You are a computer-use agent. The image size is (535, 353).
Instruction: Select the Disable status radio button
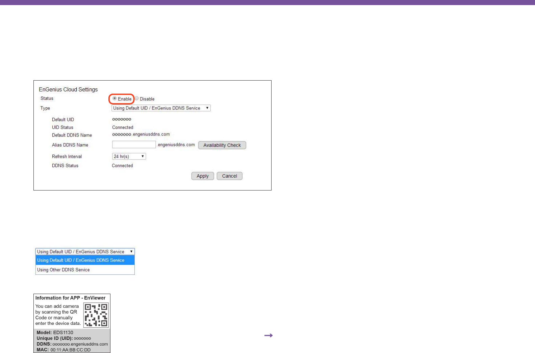pyautogui.click(x=137, y=98)
